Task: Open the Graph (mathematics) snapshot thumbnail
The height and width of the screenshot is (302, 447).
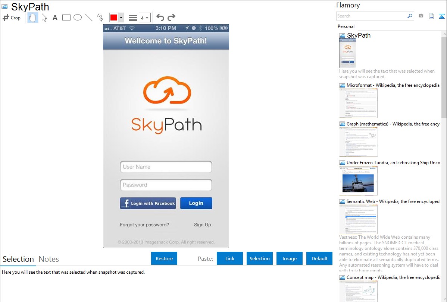Action: click(358, 142)
